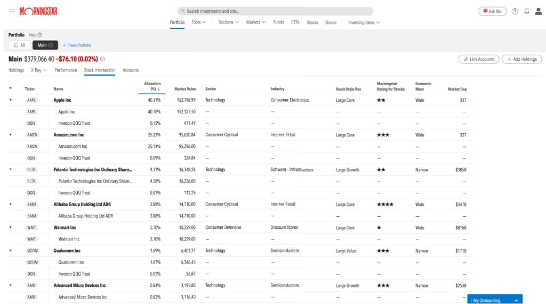This screenshot has width=546, height=304.
Task: Click the Help info icon beside Portfolio
Action: click(39, 35)
